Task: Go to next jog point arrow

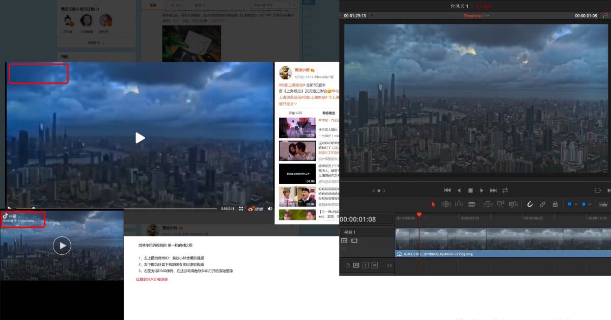Action: coord(384,191)
